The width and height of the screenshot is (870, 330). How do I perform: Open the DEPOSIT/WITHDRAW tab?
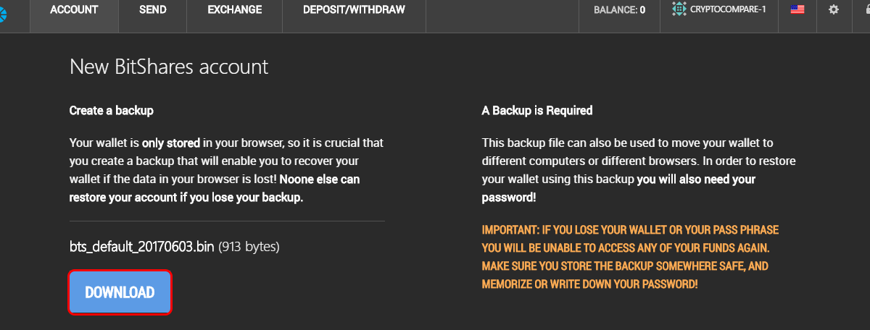pyautogui.click(x=354, y=10)
